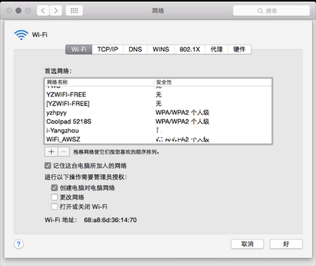Add a preferred network with plus
The height and width of the screenshot is (266, 316).
click(51, 152)
